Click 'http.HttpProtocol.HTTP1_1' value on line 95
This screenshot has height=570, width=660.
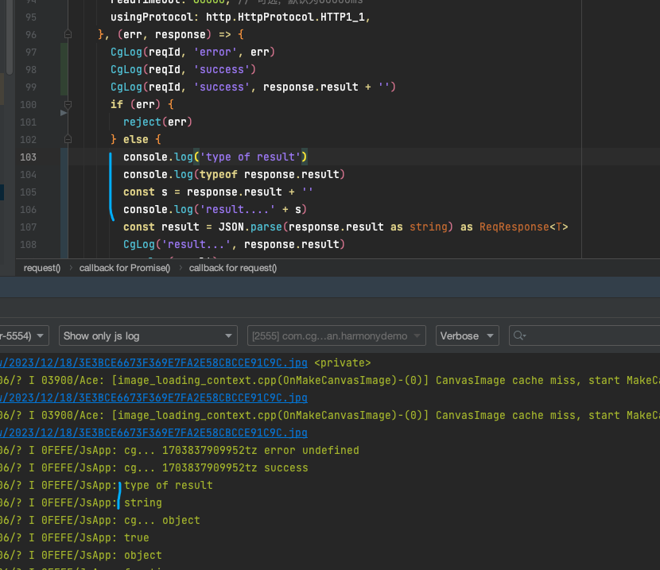[x=285, y=17]
